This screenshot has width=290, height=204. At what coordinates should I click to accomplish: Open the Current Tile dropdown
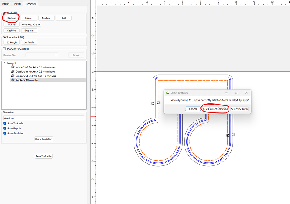coord(42,55)
